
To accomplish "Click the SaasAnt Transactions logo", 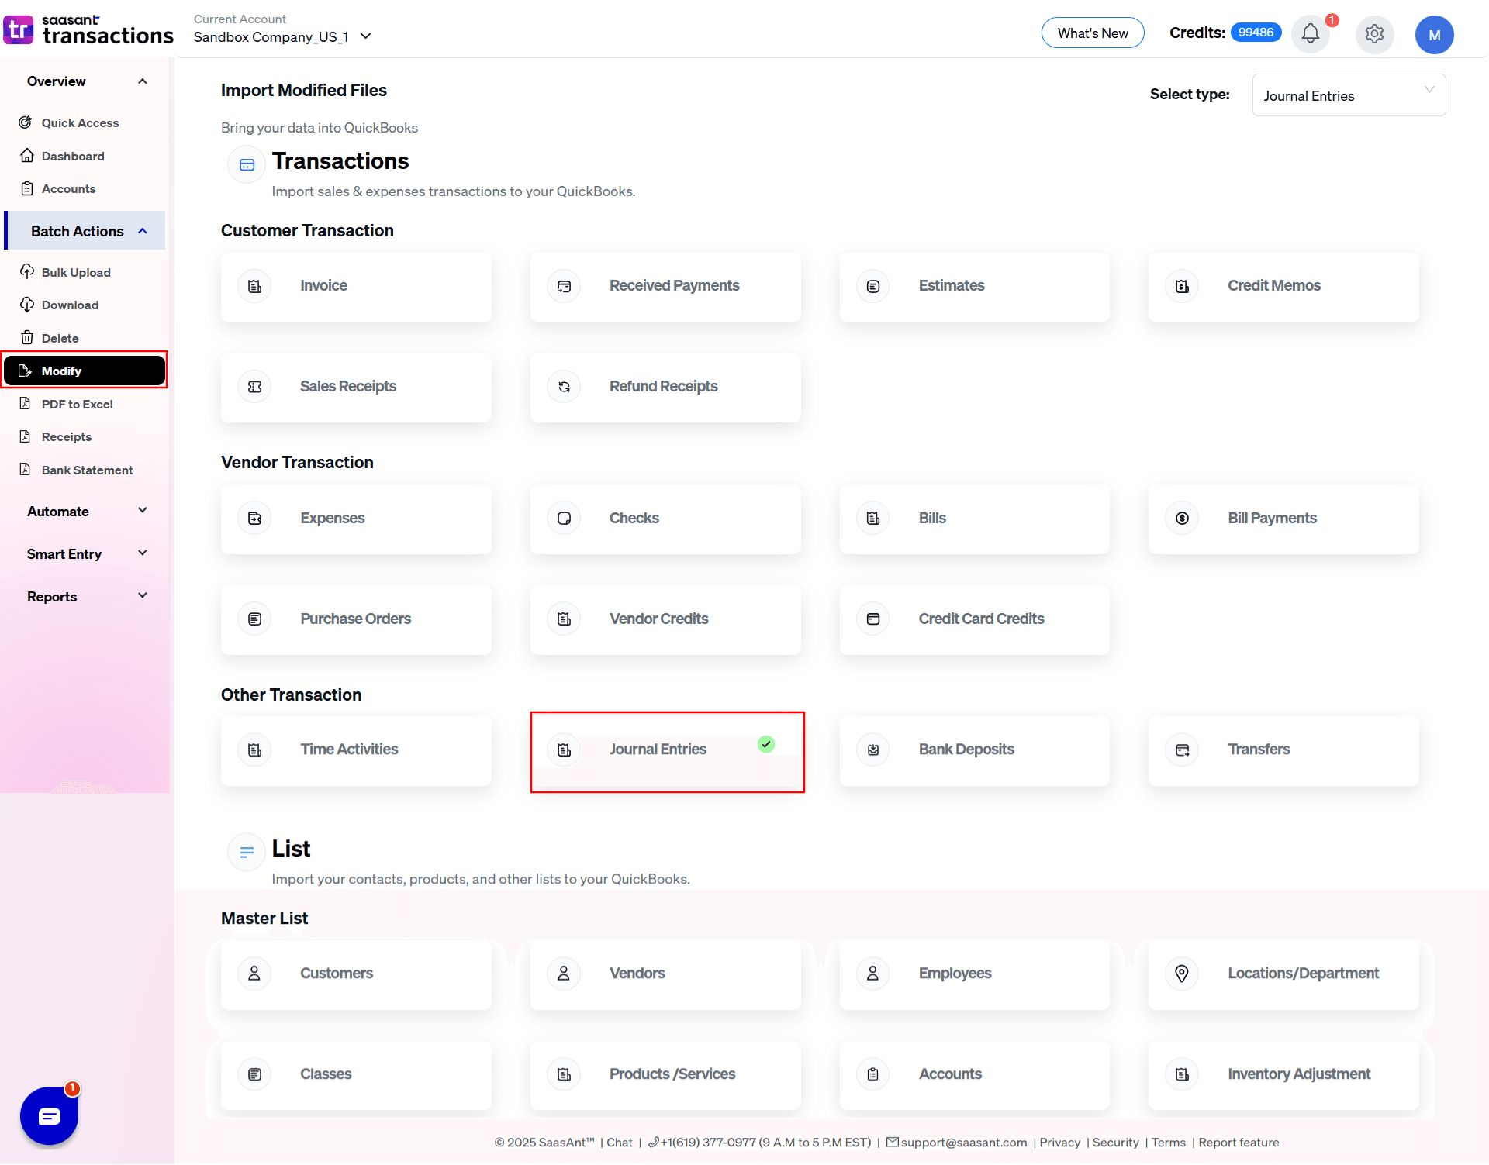I will [88, 29].
